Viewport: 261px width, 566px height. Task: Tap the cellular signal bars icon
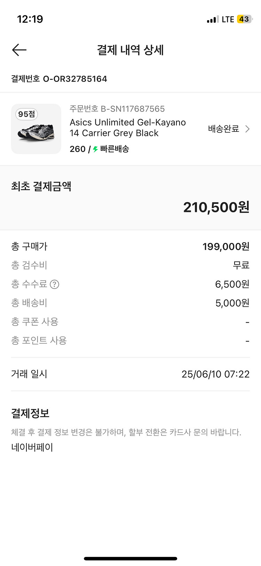click(x=213, y=20)
